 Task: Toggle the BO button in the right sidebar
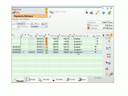click(x=110, y=38)
